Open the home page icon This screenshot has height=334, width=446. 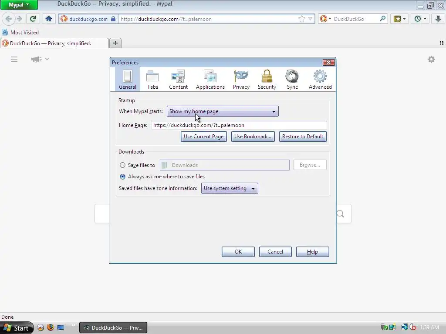pos(49,19)
